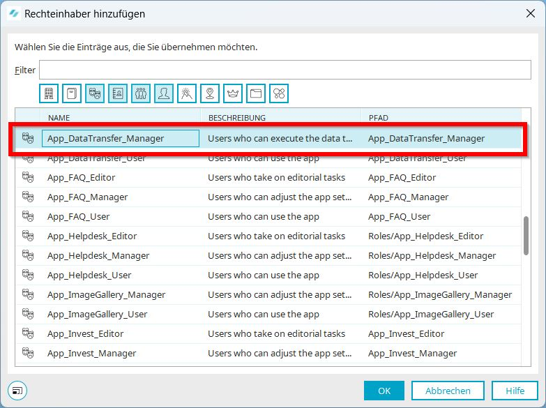This screenshot has width=546, height=408.
Task: Select the App_FAQ_User name entry
Action: tap(78, 216)
